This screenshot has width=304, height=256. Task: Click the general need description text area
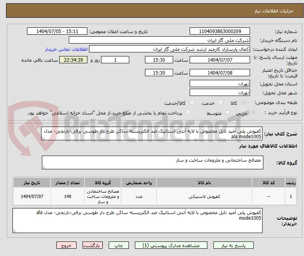coord(152,133)
